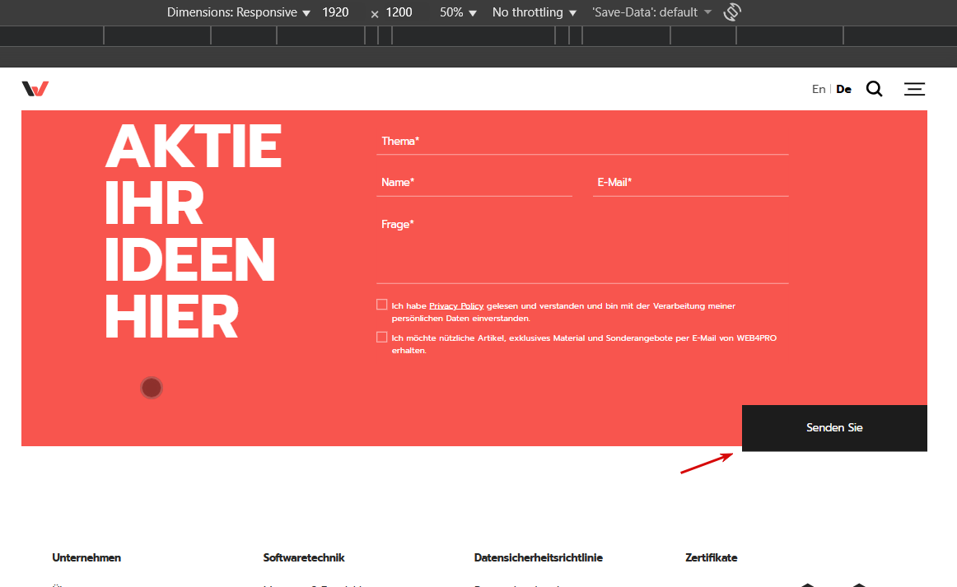957x587 pixels.
Task: Click the Senden Sie button
Action: [834, 428]
